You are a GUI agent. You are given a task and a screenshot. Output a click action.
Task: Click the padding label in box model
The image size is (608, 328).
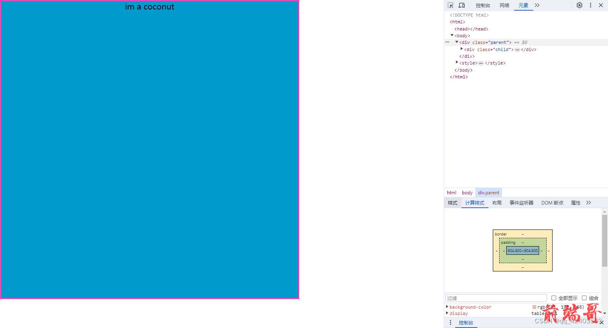click(x=508, y=243)
